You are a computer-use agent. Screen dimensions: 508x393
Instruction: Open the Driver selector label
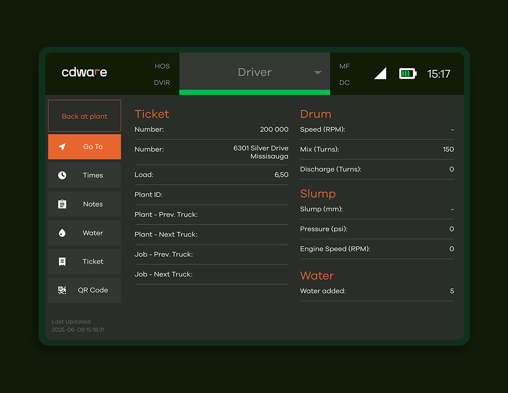pos(254,72)
